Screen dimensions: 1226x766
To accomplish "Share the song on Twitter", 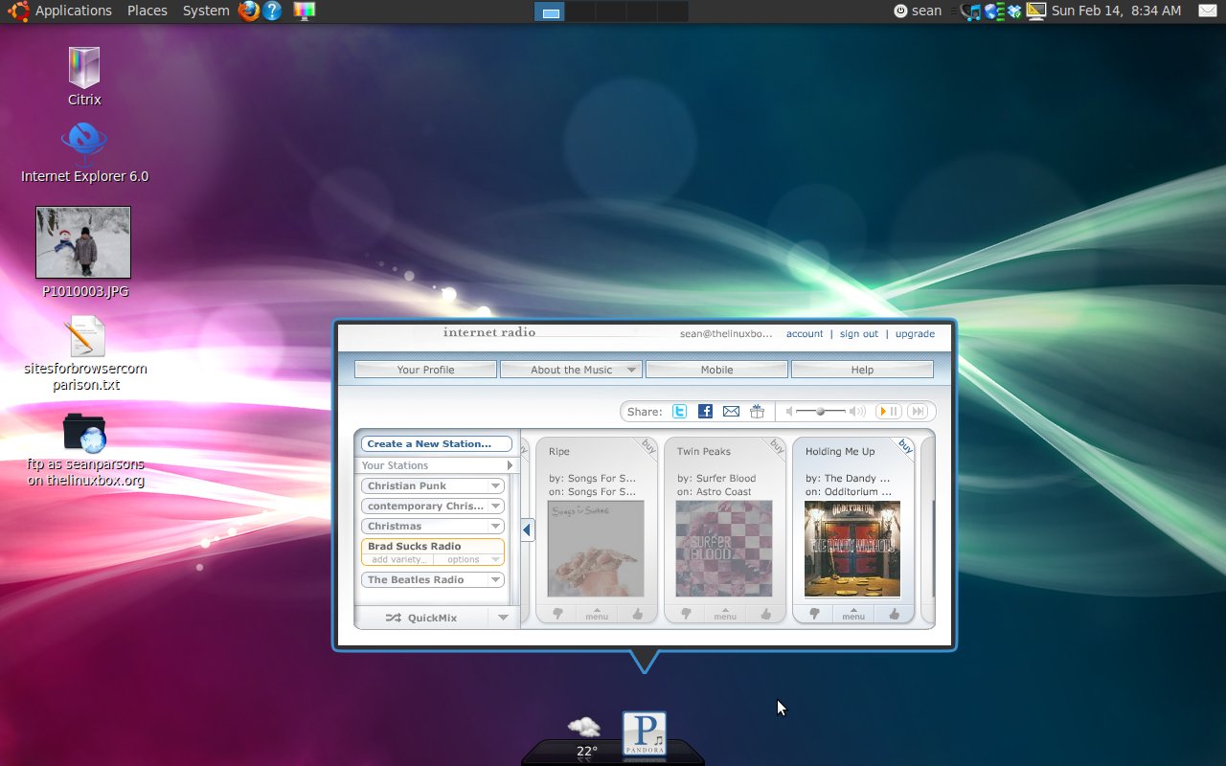I will tap(679, 411).
